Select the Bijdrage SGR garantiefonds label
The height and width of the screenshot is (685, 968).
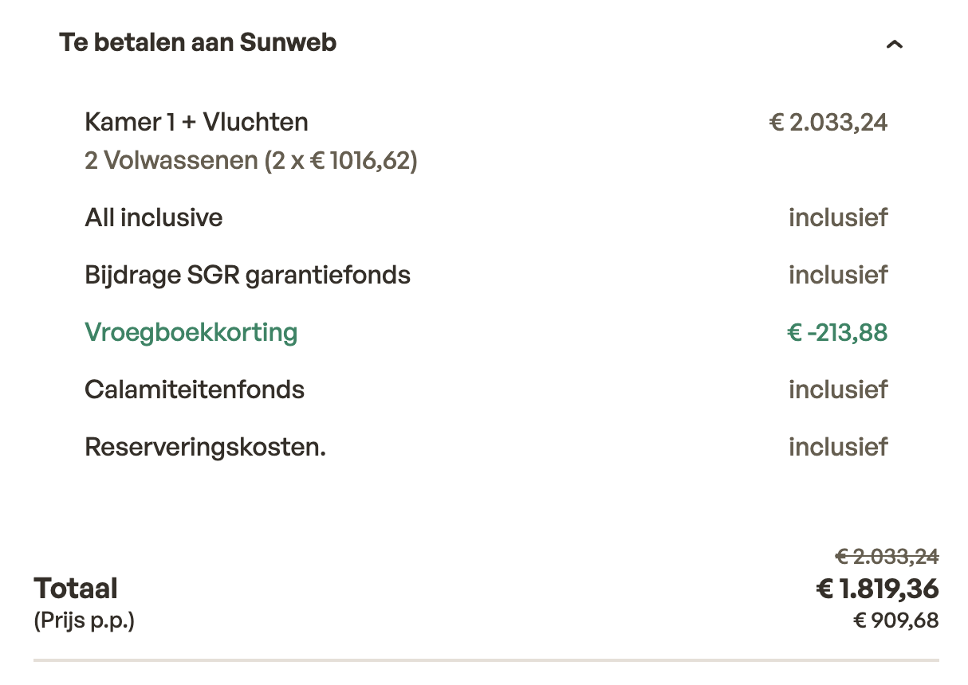[247, 275]
